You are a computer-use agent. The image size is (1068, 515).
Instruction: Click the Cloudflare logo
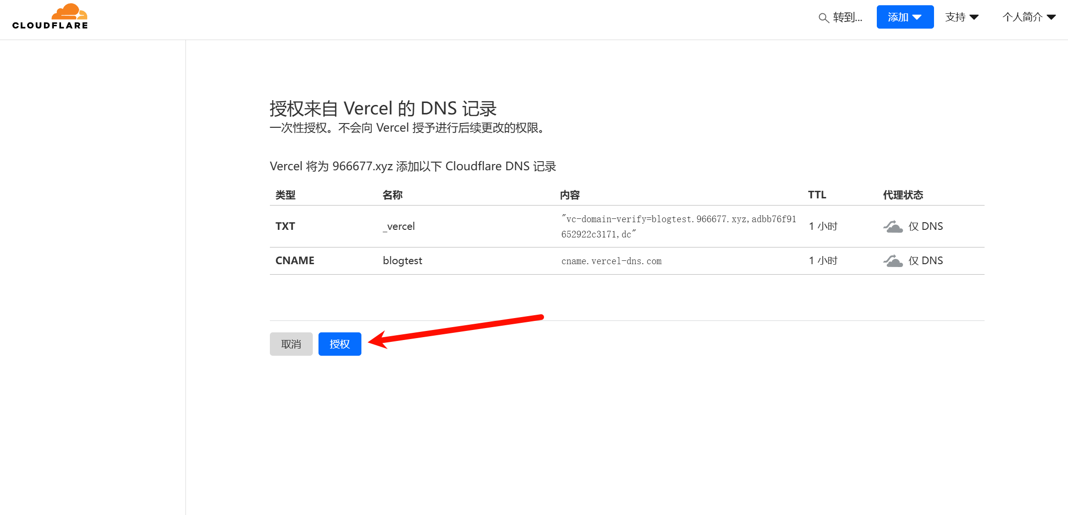(x=50, y=17)
